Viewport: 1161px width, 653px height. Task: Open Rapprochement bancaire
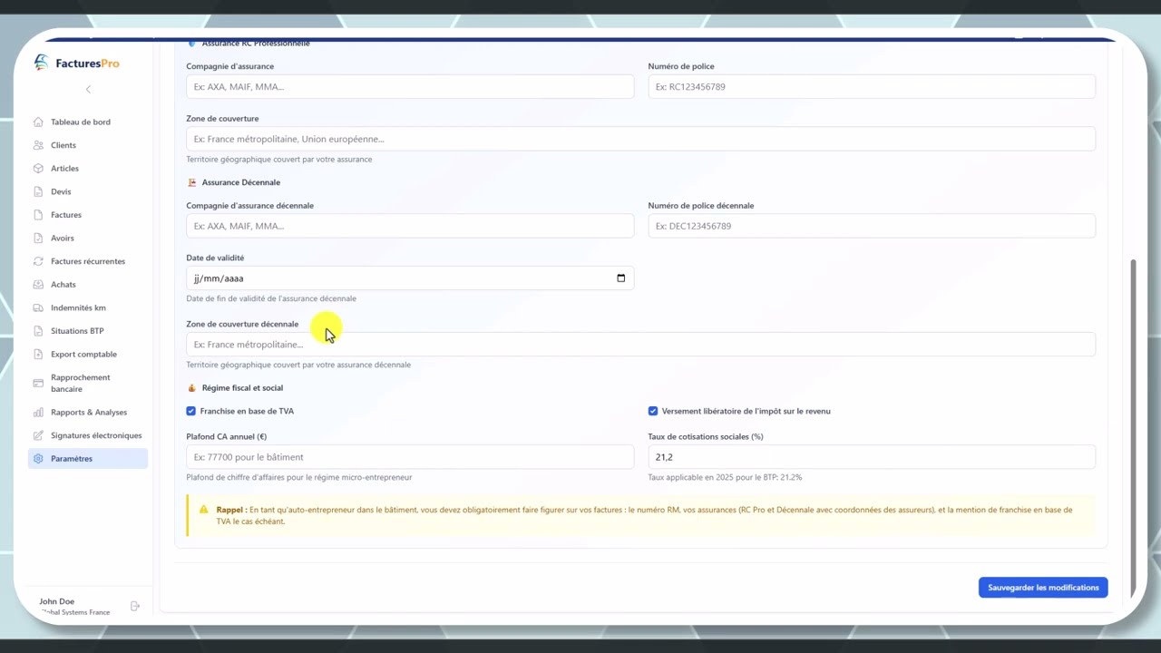[87, 383]
